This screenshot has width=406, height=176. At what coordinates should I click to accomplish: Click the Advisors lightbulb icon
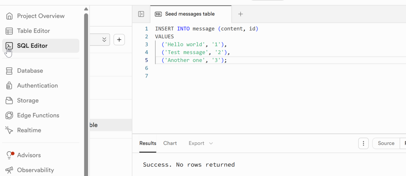click(9, 155)
